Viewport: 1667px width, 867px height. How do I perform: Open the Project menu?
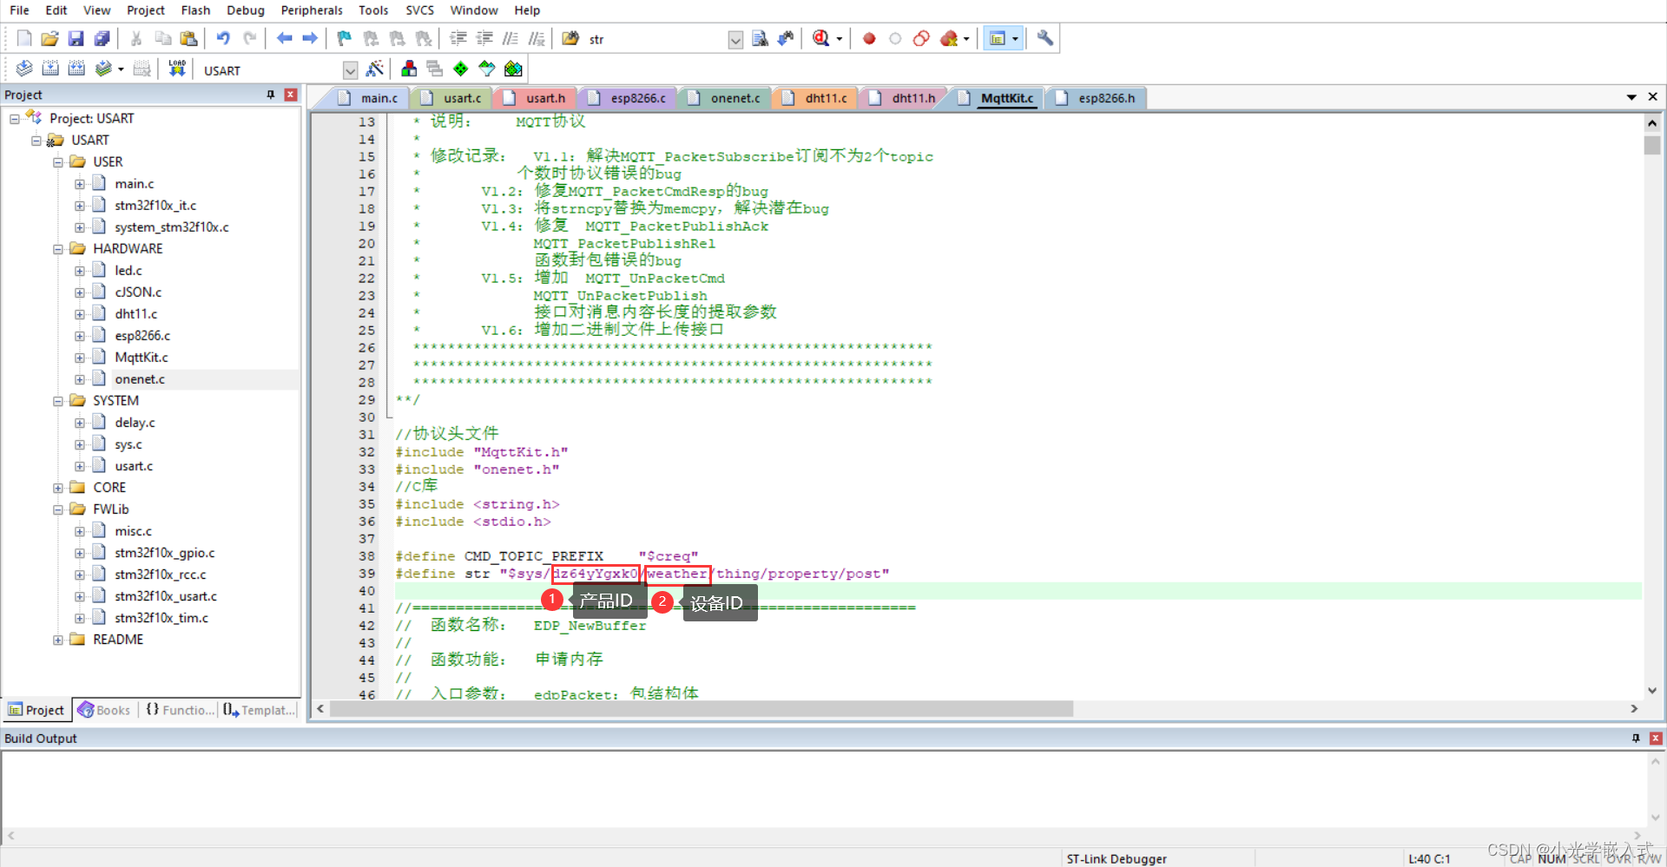pos(145,10)
